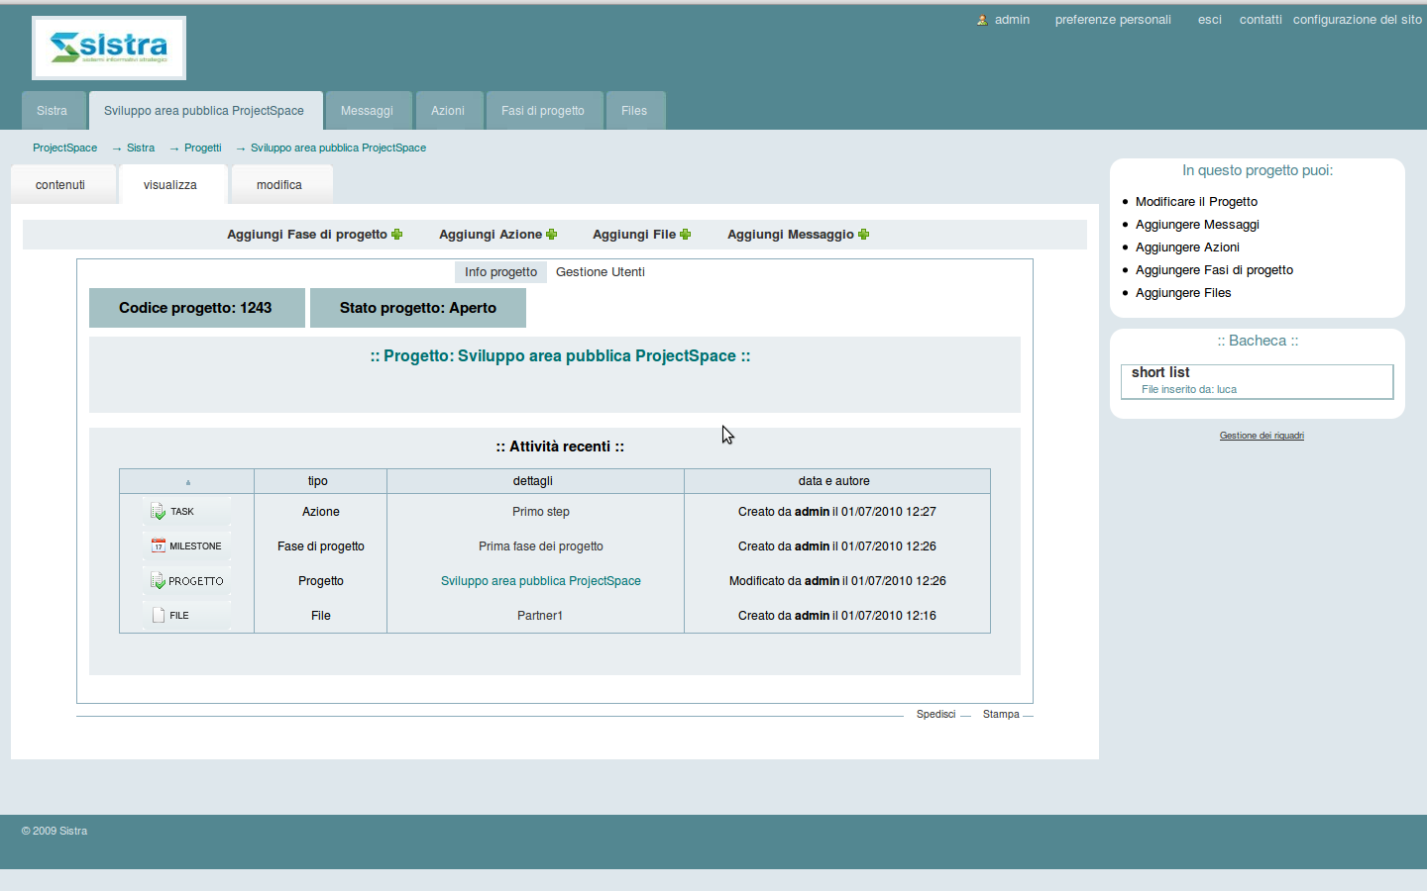Click Aggiungi Fase di progetto link
The width and height of the screenshot is (1427, 891).
307,235
